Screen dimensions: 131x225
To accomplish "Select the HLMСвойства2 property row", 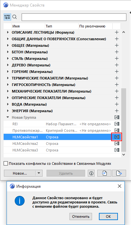I will (62, 144).
